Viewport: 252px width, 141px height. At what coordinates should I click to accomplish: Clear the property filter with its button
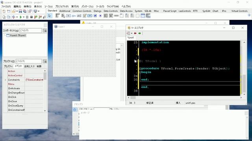(45, 61)
